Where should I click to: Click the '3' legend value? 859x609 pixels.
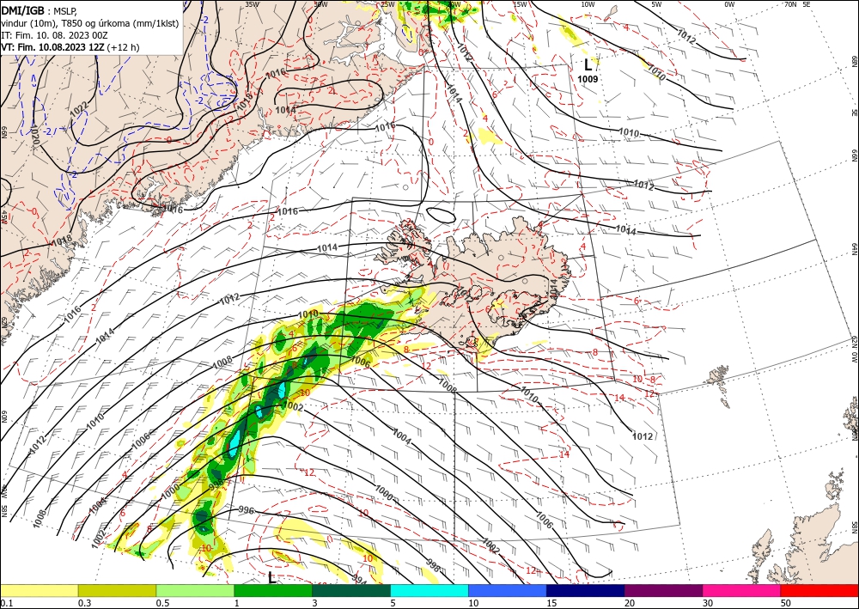tap(315, 603)
